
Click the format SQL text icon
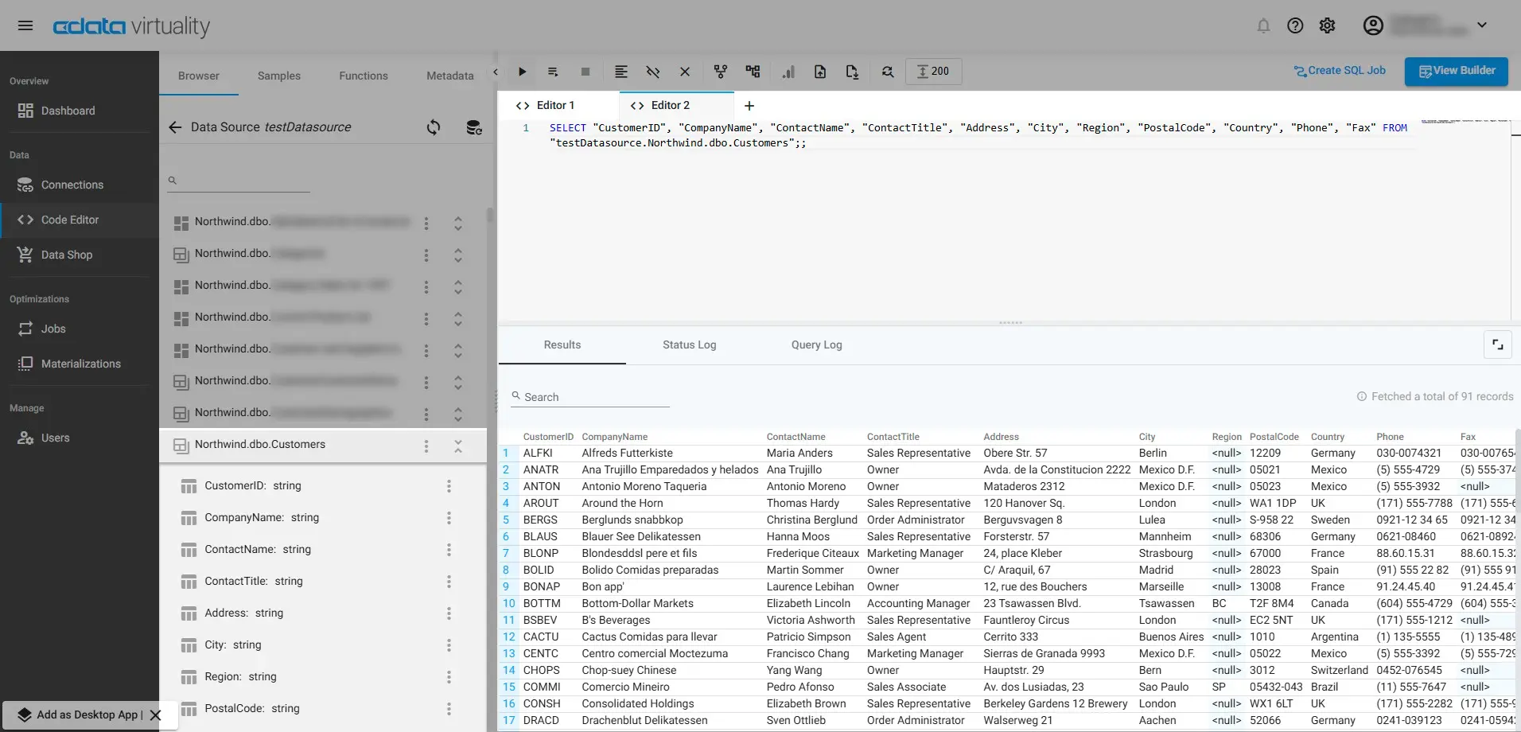click(621, 72)
